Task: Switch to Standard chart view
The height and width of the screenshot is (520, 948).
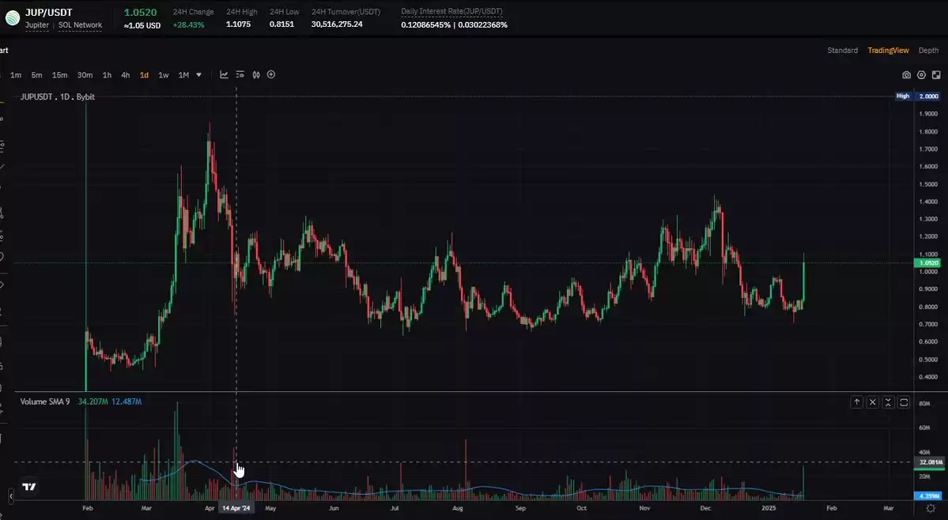Action: coord(842,51)
